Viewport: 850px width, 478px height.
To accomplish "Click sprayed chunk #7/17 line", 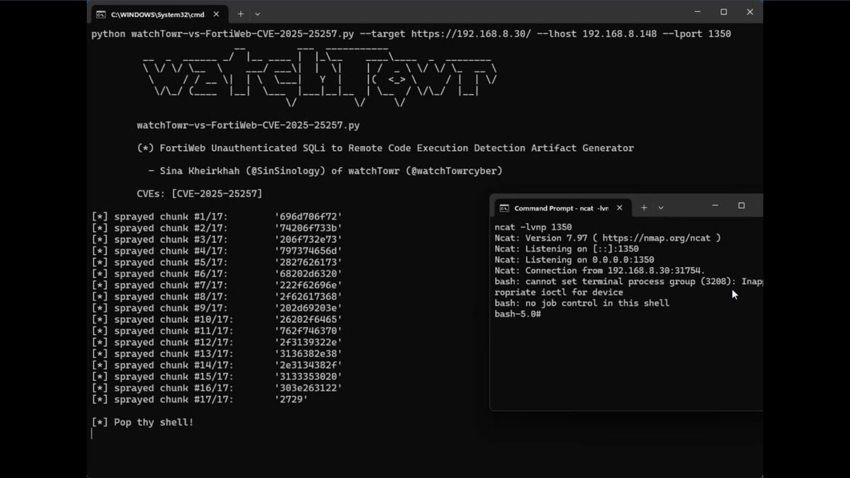I will [217, 285].
